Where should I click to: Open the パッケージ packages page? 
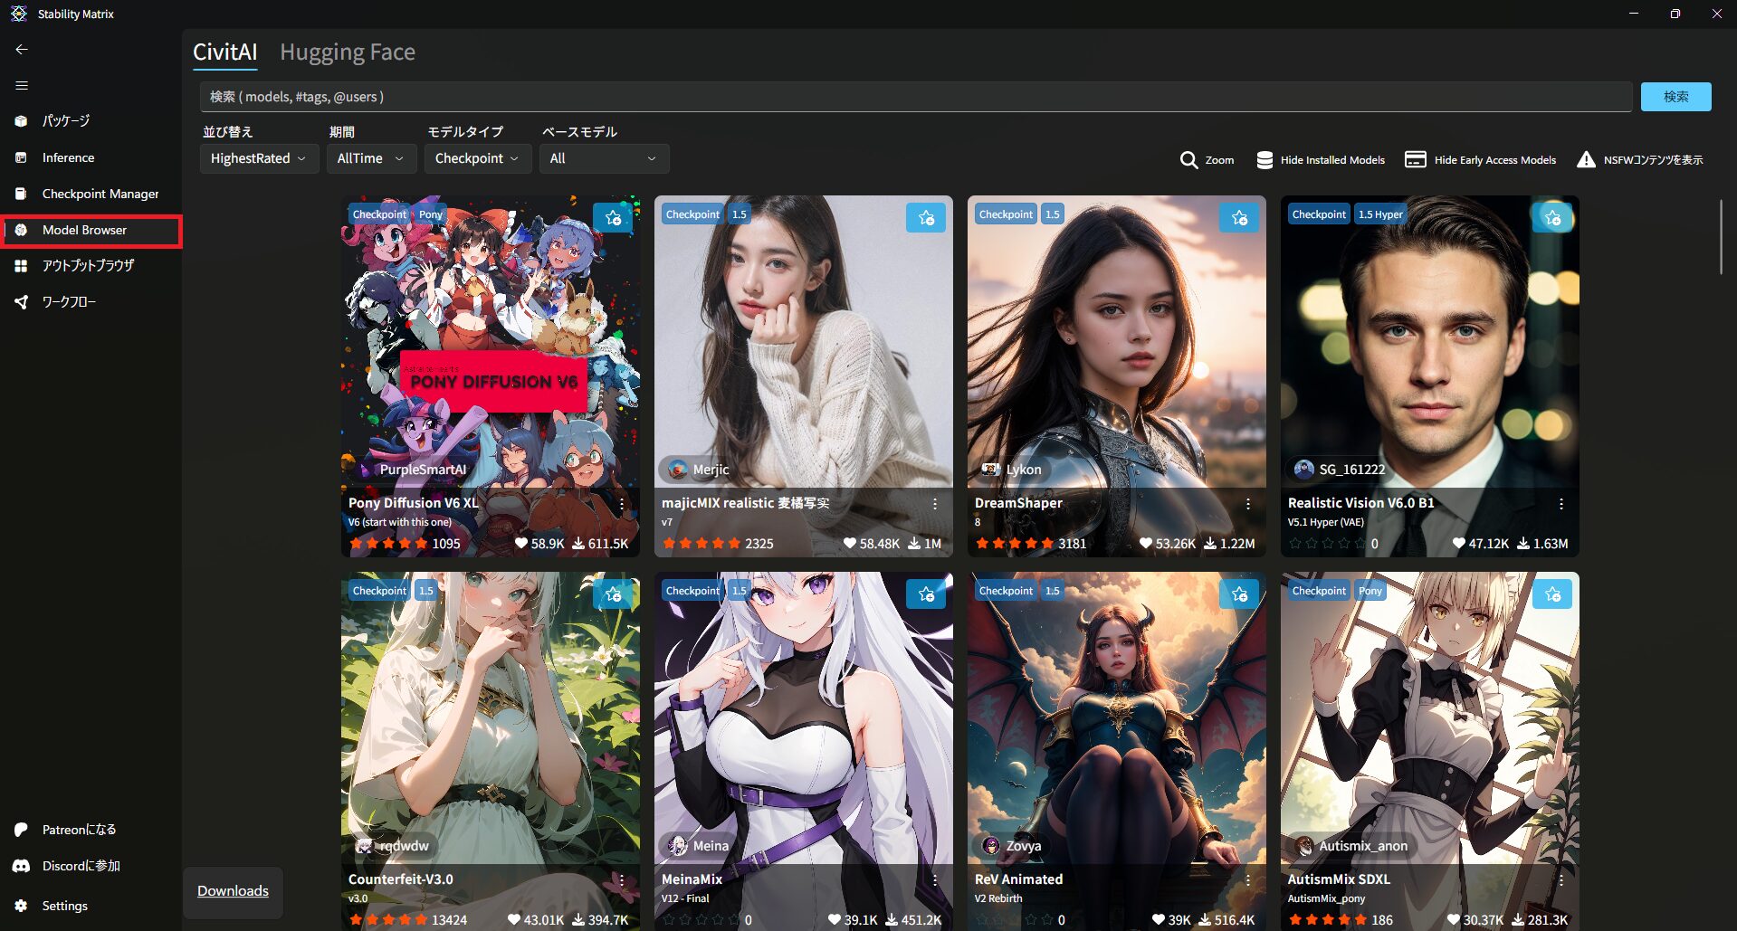[65, 121]
